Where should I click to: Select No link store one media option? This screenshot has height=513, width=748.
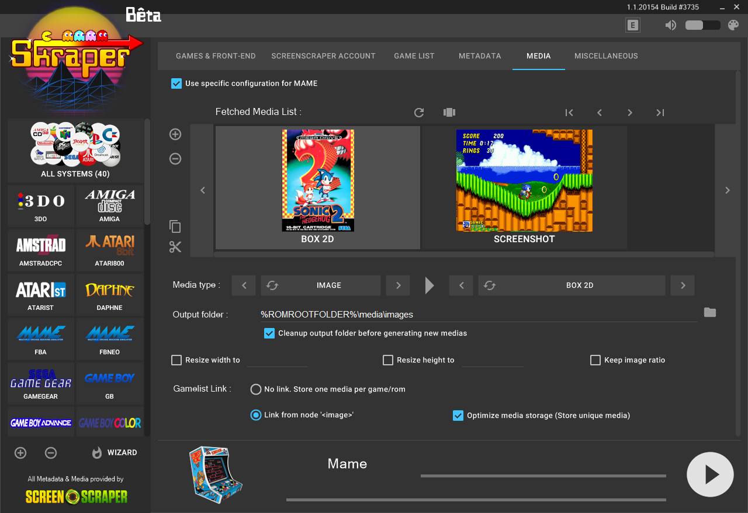255,389
